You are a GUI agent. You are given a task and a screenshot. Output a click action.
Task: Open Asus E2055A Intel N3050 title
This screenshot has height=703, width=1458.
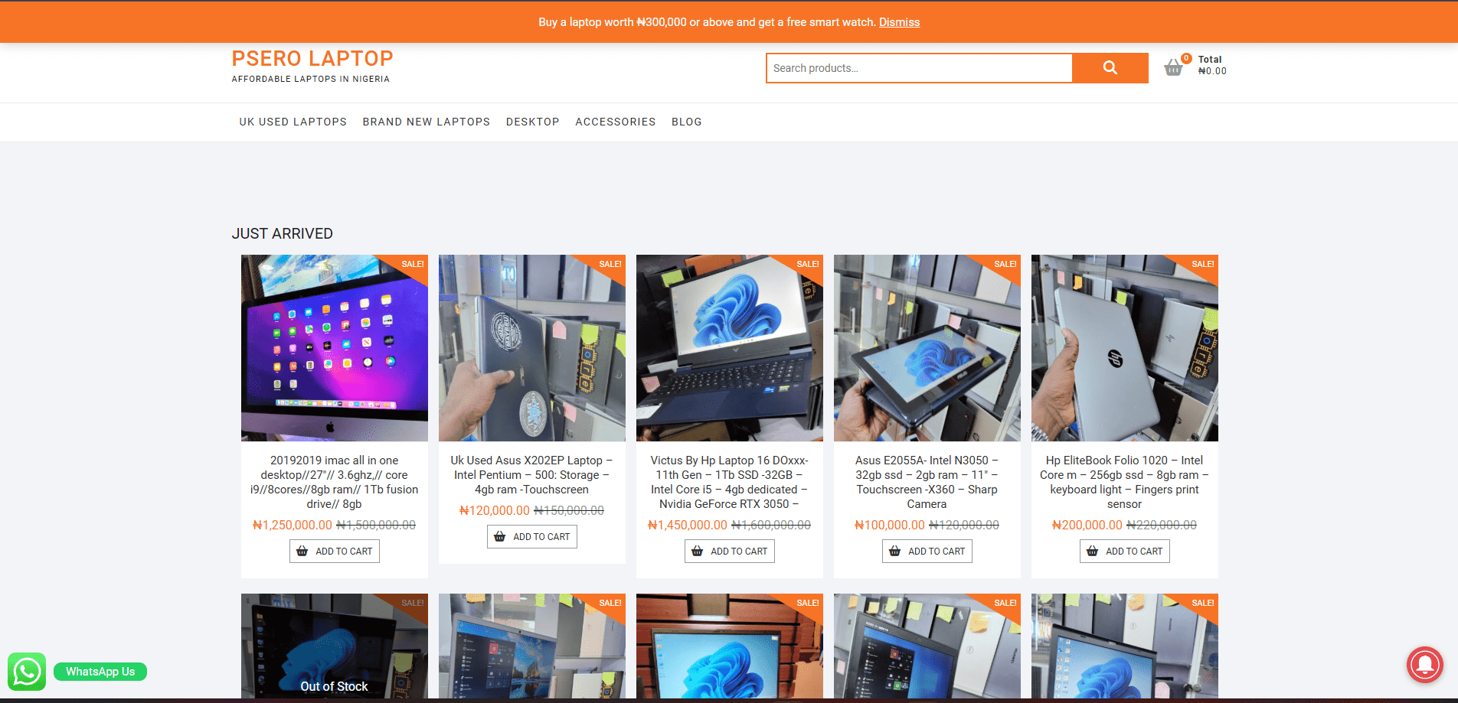[927, 482]
